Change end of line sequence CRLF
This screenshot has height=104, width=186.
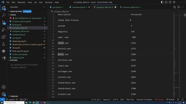point(122,99)
